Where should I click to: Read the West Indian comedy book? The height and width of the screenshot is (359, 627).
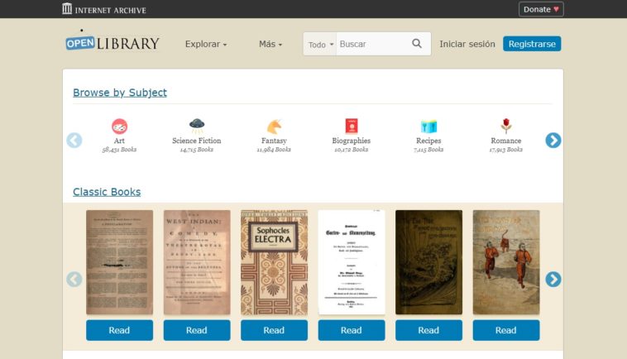click(197, 330)
